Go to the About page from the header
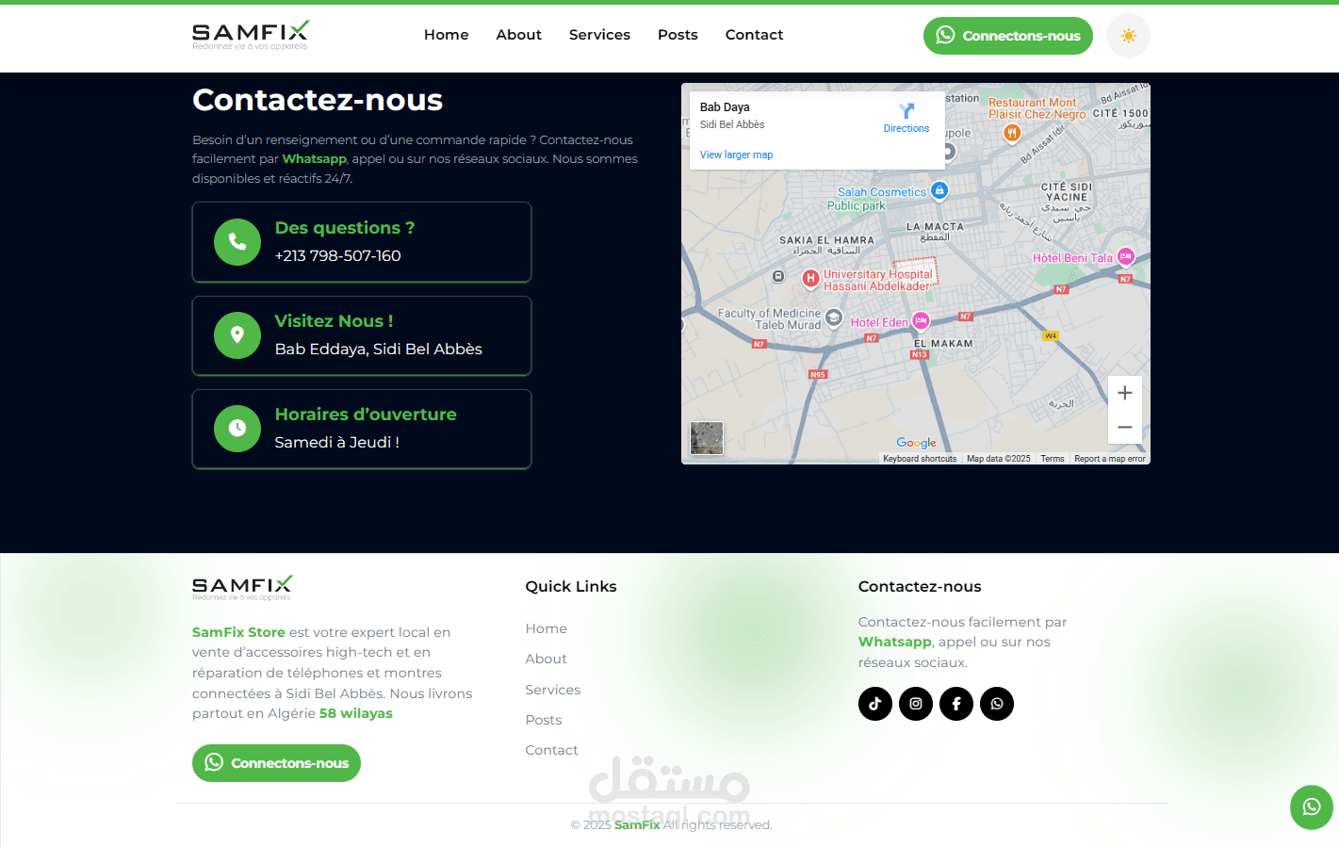 tap(518, 35)
